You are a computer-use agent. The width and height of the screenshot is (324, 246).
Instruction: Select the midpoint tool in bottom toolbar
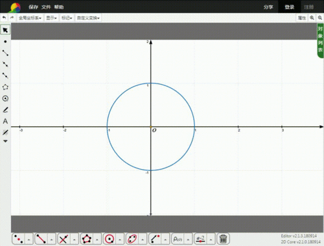[19, 239]
